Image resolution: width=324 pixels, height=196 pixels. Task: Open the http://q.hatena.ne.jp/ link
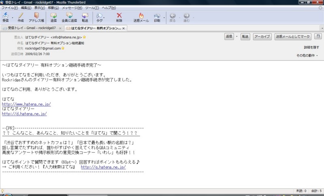click(103, 167)
